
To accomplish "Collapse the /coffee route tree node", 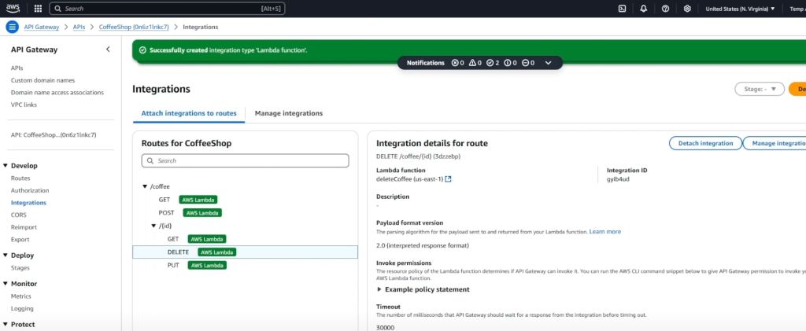I will (x=145, y=186).
